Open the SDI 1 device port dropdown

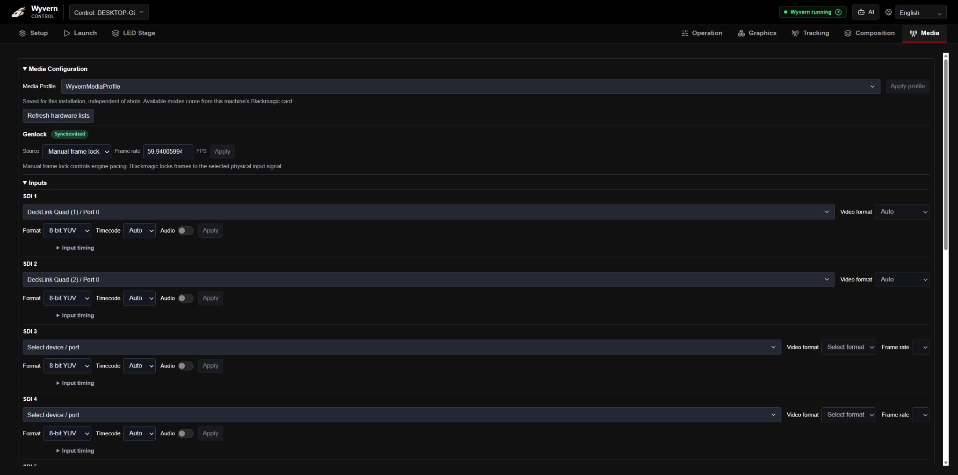(x=428, y=212)
